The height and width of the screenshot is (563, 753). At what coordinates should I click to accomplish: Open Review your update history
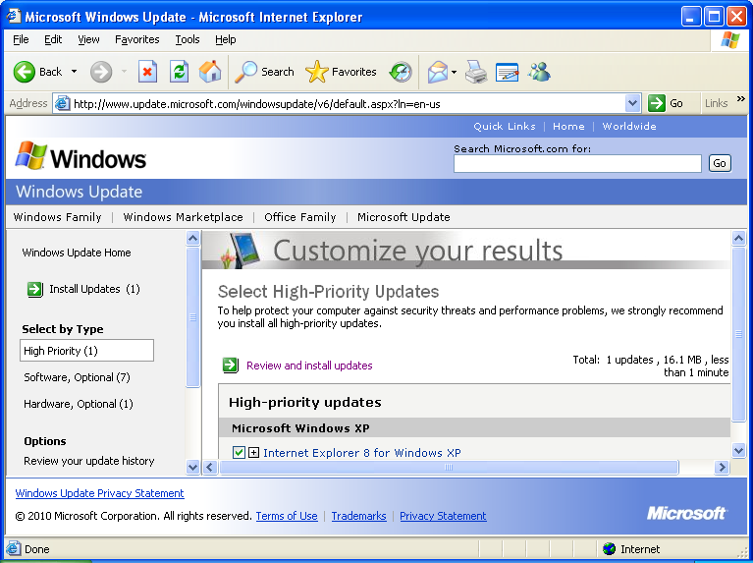pos(88,461)
